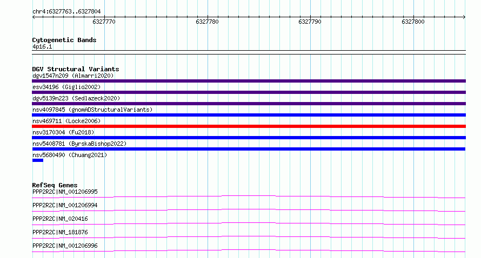Viewport: 481px width, 258px height.
Task: Click the short blue bar for nsv5680490
Action: coord(38,160)
